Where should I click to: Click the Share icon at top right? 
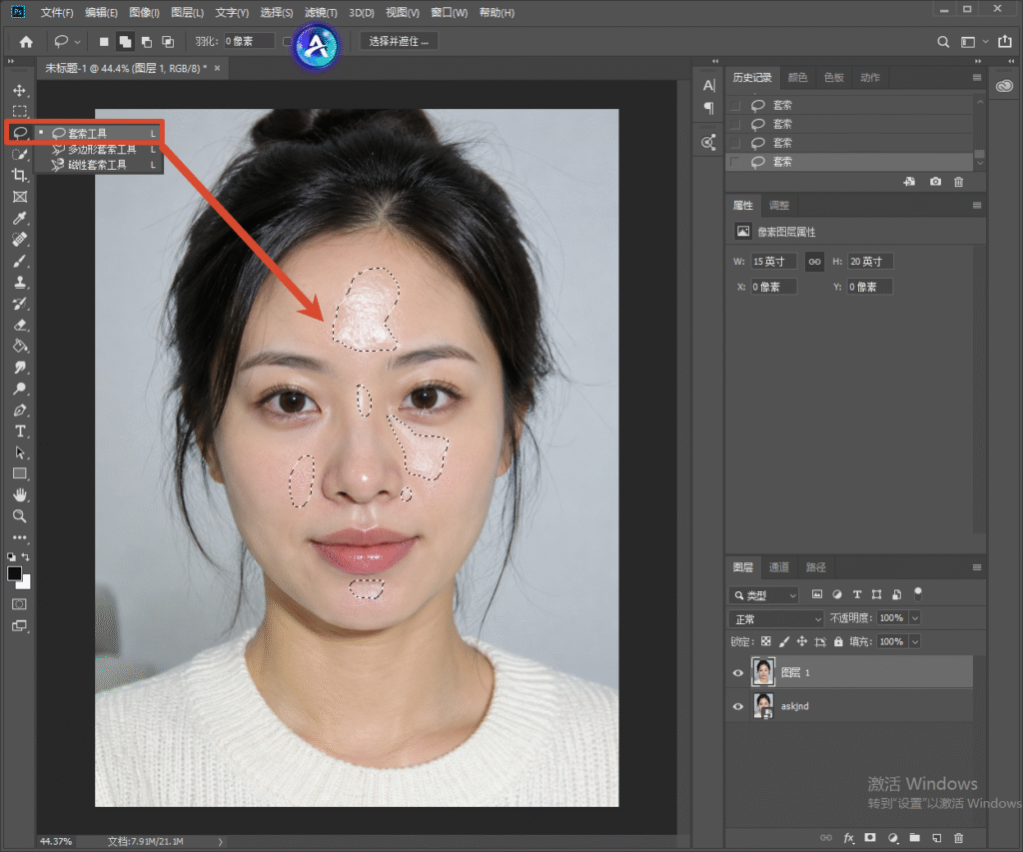click(1005, 41)
